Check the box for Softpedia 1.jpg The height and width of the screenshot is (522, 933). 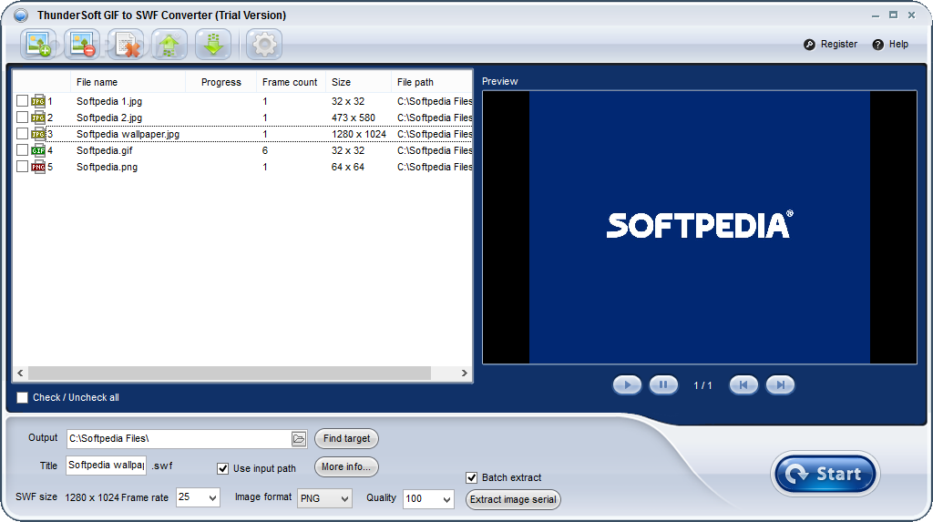click(22, 101)
